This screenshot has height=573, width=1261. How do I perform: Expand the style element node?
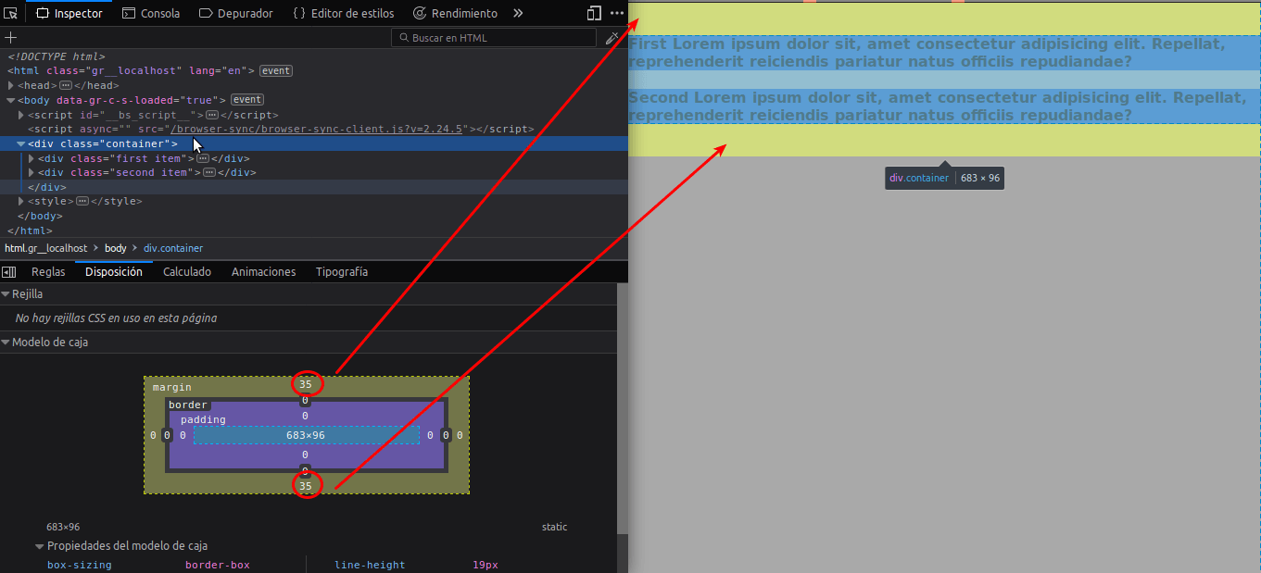point(21,201)
